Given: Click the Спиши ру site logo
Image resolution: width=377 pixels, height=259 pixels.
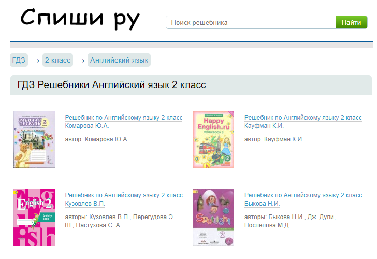Looking at the screenshot, I should [x=80, y=19].
